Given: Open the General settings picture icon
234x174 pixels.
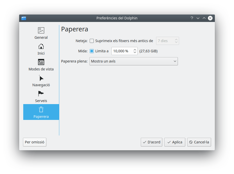Looking at the screenshot, I should 41,30.
